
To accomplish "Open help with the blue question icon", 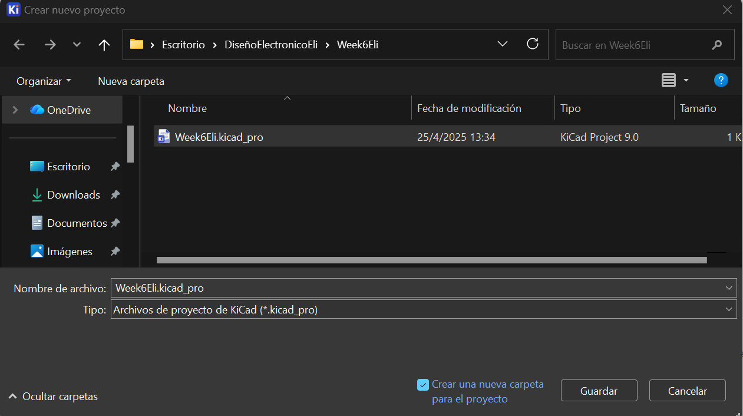I will pyautogui.click(x=721, y=81).
